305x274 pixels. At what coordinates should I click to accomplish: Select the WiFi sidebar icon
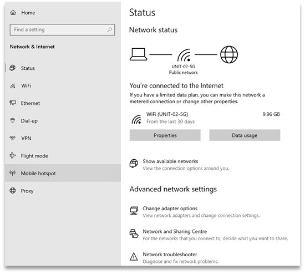[x=13, y=86]
